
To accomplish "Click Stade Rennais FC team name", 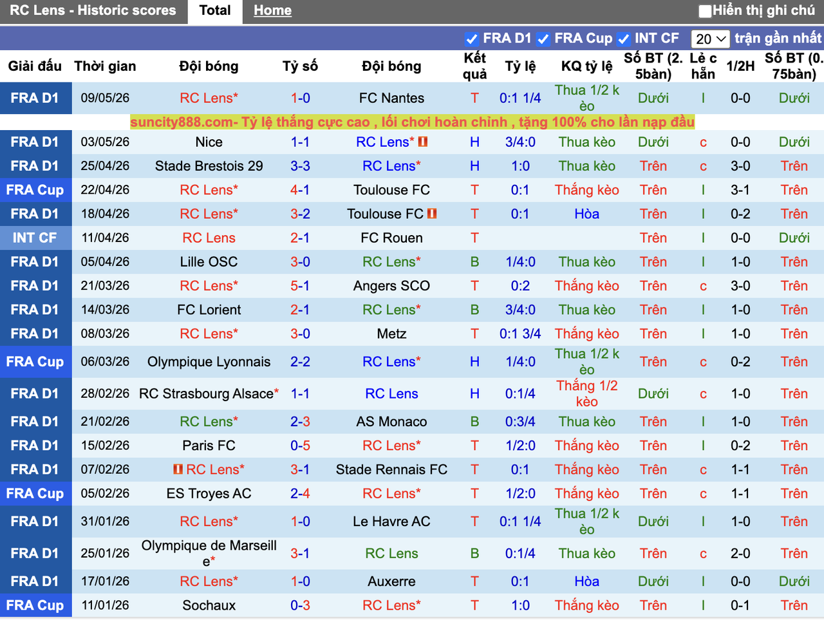I will (391, 469).
